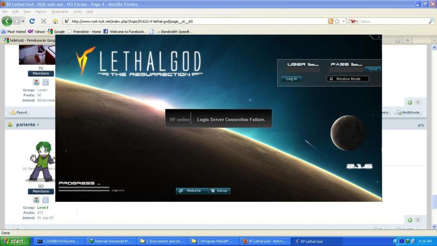Screen dimensions: 437x246
Task: Open the parlente username link
Action: (26, 125)
